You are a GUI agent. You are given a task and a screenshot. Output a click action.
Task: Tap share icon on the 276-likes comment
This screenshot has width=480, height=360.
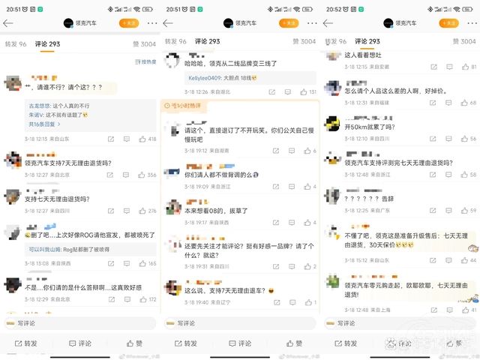click(111, 211)
